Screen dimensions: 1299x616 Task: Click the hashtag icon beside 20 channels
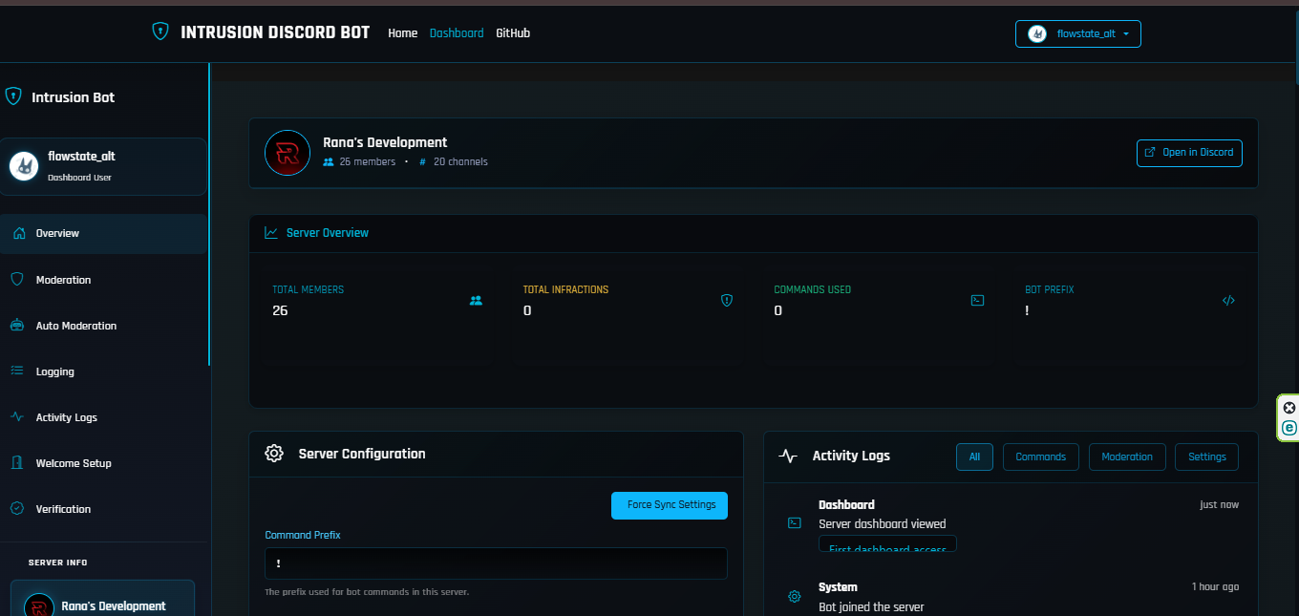point(423,161)
